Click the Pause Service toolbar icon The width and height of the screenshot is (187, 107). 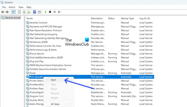click(x=54, y=12)
